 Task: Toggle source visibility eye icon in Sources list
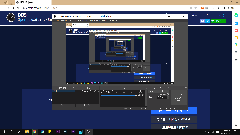[96, 91]
